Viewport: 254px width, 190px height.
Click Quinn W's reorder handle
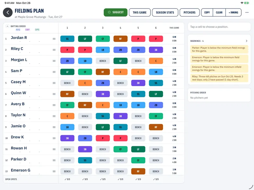pyautogui.click(x=54, y=94)
